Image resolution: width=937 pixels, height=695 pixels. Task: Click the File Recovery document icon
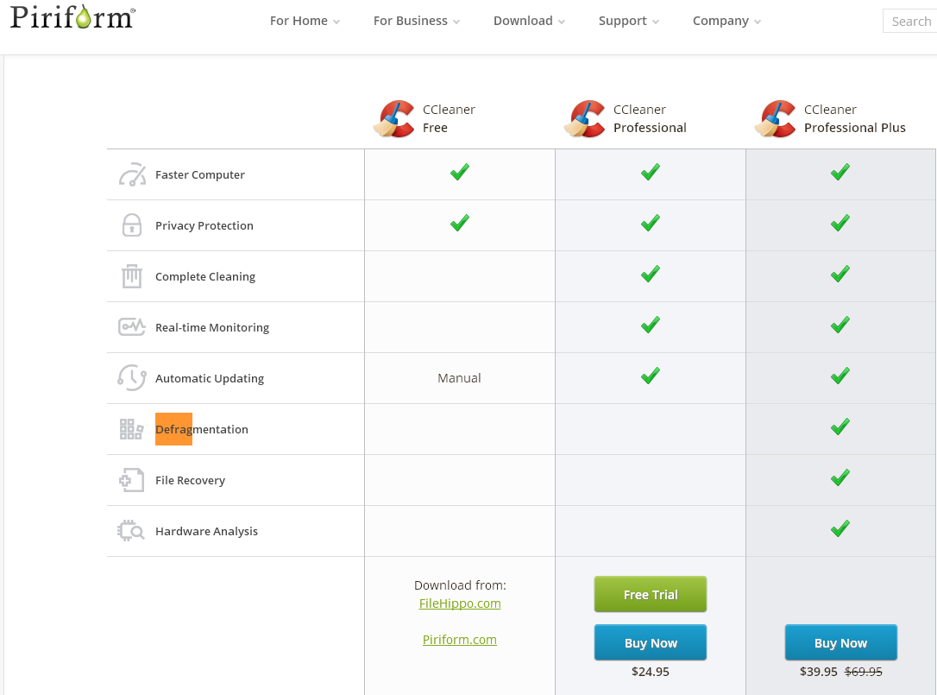(x=132, y=480)
